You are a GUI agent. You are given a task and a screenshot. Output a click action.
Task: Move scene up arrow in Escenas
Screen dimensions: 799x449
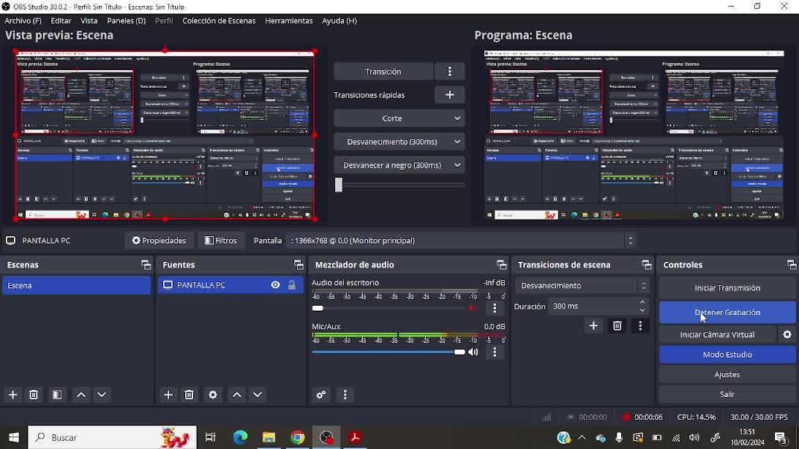pyautogui.click(x=81, y=395)
